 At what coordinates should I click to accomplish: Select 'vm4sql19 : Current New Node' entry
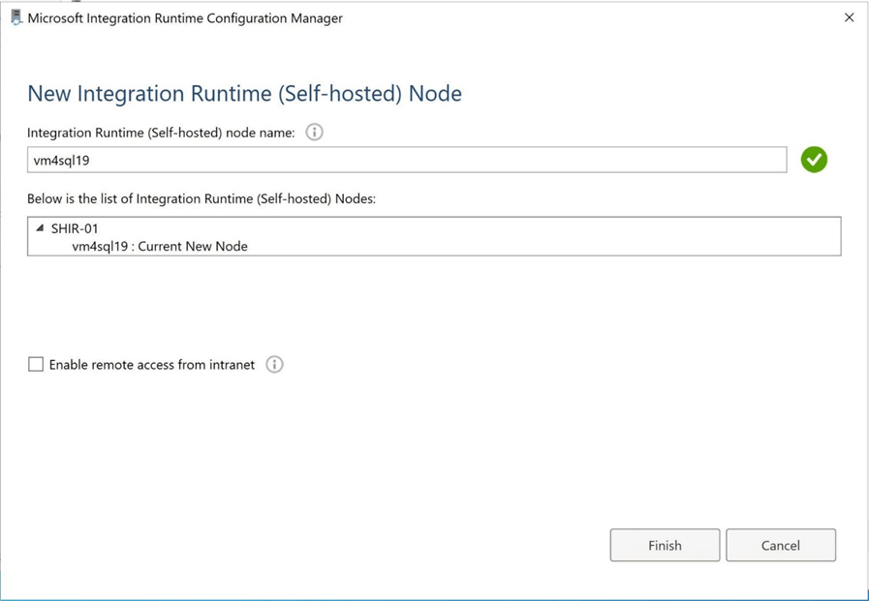pos(160,246)
